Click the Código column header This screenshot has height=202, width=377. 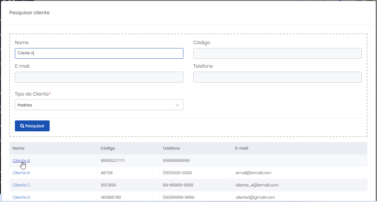(x=108, y=148)
